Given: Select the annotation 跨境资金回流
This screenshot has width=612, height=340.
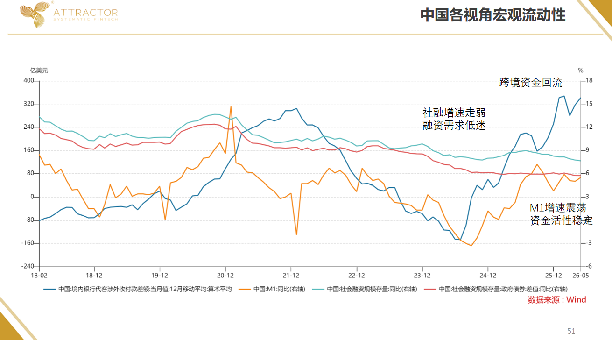Looking at the screenshot, I should pyautogui.click(x=531, y=83).
